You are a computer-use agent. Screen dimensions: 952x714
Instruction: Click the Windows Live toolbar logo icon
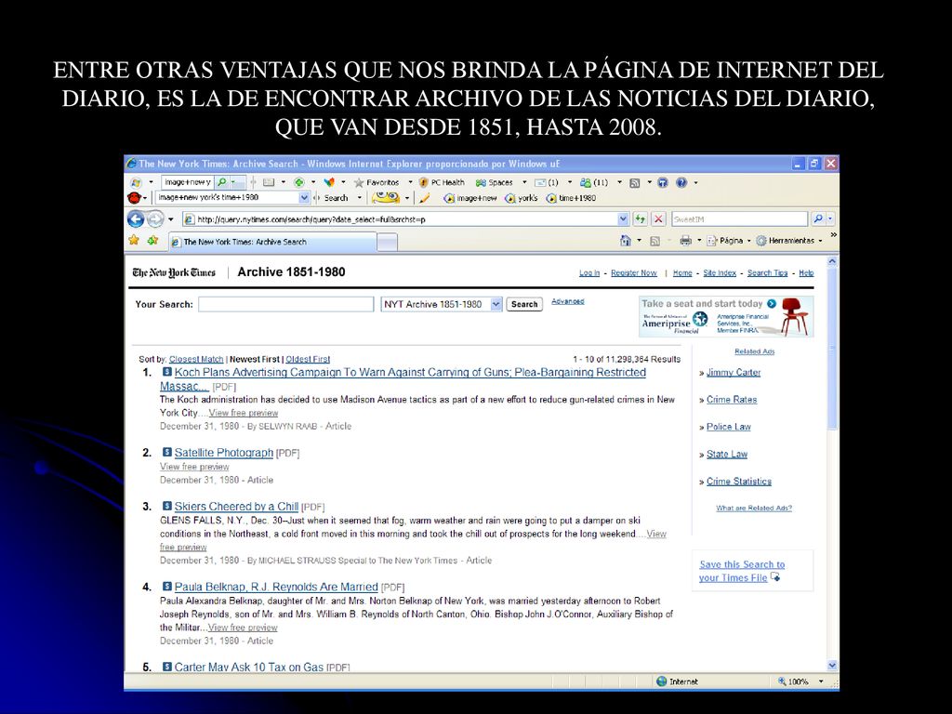pyautogui.click(x=136, y=182)
